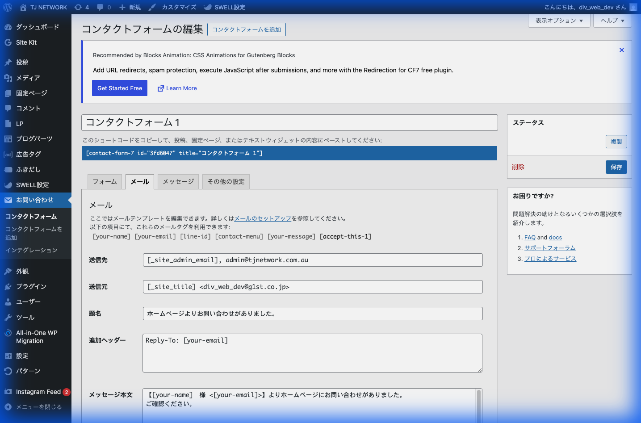641x423 pixels.
Task: Open the メディア library icon
Action: point(8,78)
